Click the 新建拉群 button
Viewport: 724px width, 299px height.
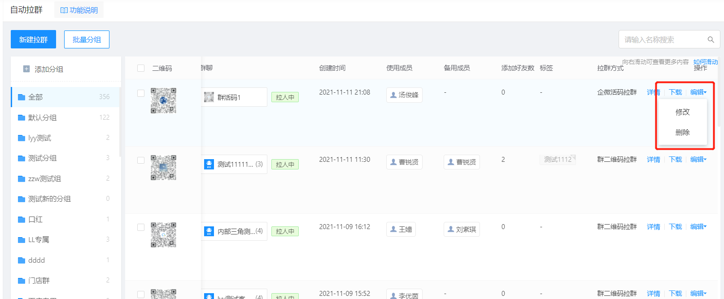click(x=33, y=39)
